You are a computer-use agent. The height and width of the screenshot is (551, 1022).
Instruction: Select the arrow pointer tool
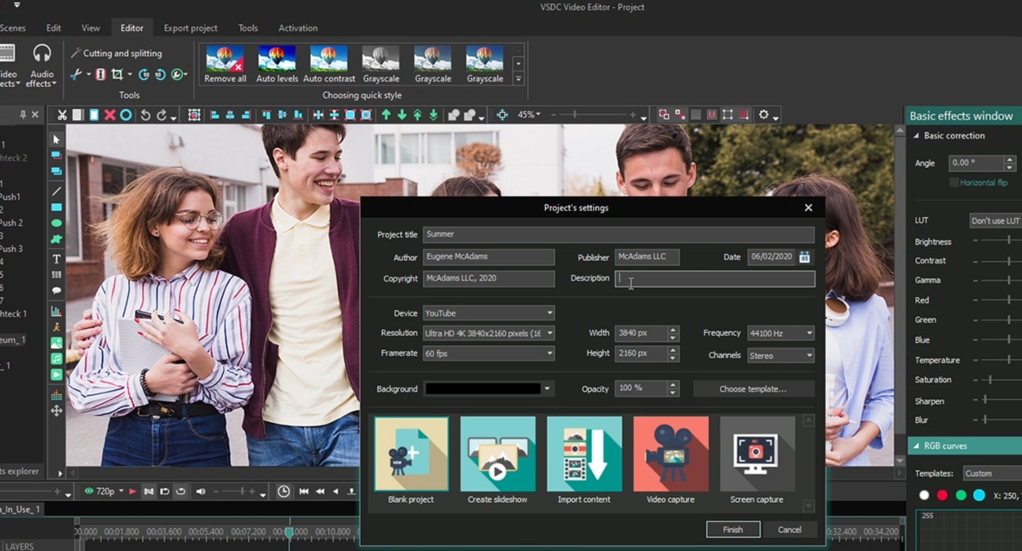point(56,139)
